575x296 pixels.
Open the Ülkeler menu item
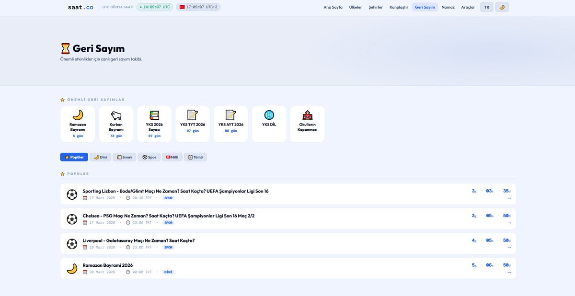356,7
